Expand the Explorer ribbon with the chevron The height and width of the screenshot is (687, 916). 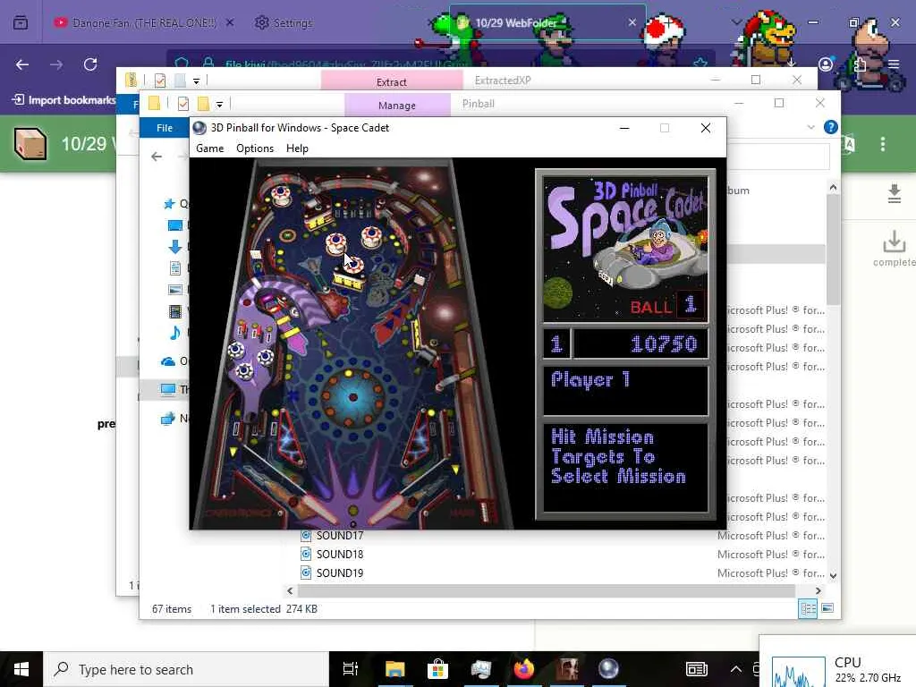point(810,127)
